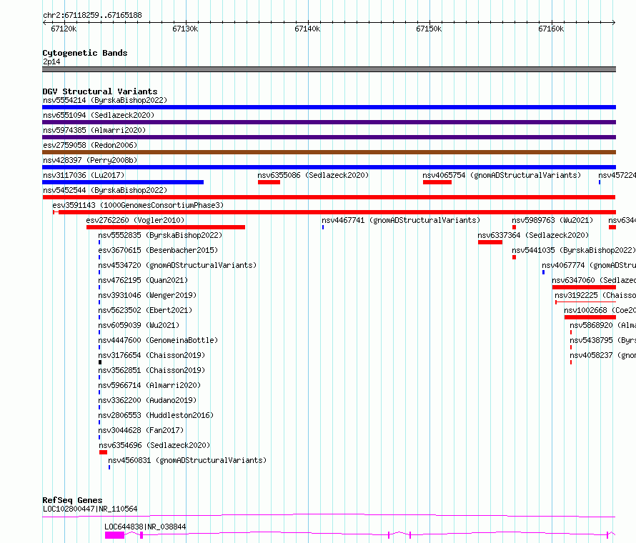Select nsv6337364 (Sedlazeck2020) label
The height and width of the screenshot is (543, 636).
click(533, 235)
